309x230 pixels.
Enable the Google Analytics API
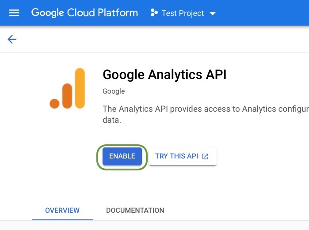pos(122,156)
